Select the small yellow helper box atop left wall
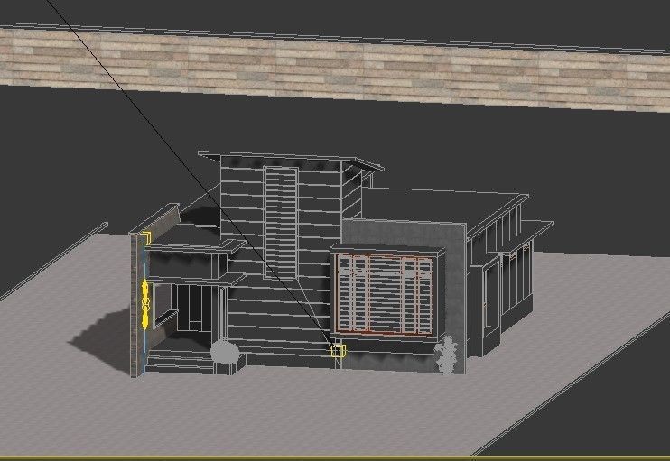Image resolution: width=670 pixels, height=461 pixels. tap(145, 238)
